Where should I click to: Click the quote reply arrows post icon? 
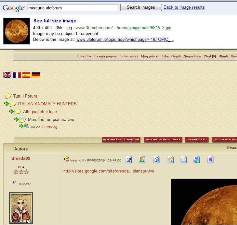(156, 160)
